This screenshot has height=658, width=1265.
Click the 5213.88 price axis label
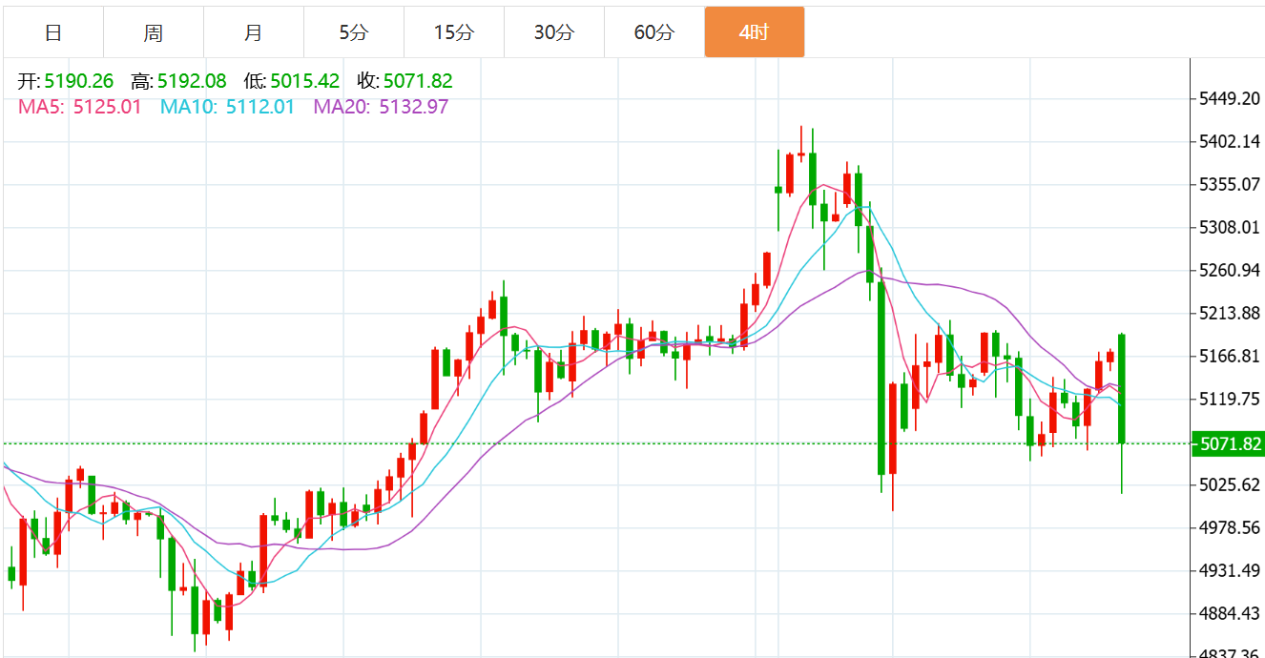click(1230, 313)
